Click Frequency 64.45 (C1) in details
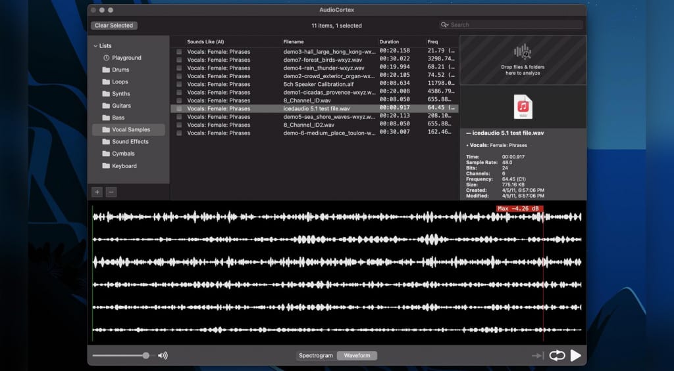This screenshot has width=674, height=371. pos(513,179)
